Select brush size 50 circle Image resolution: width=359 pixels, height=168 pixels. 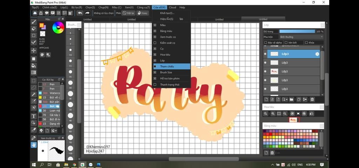[70, 126]
